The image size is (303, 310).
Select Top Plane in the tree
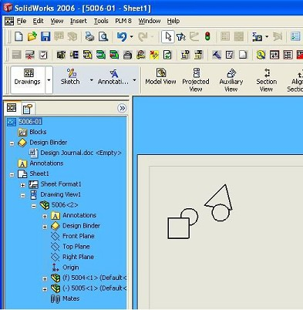tap(76, 247)
